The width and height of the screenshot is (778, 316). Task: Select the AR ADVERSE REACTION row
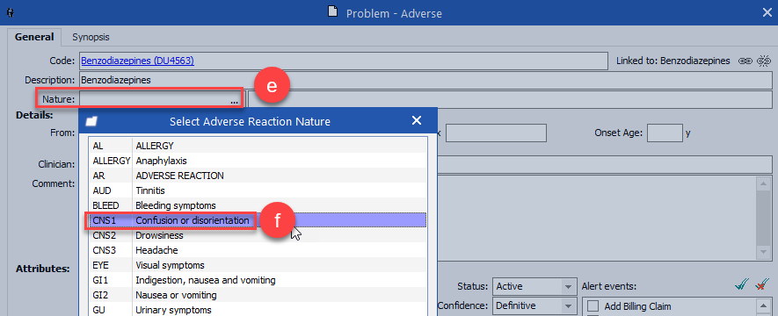(x=258, y=176)
